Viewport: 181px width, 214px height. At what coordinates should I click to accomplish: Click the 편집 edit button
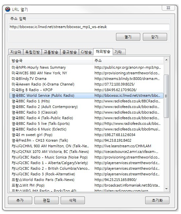click(46, 200)
